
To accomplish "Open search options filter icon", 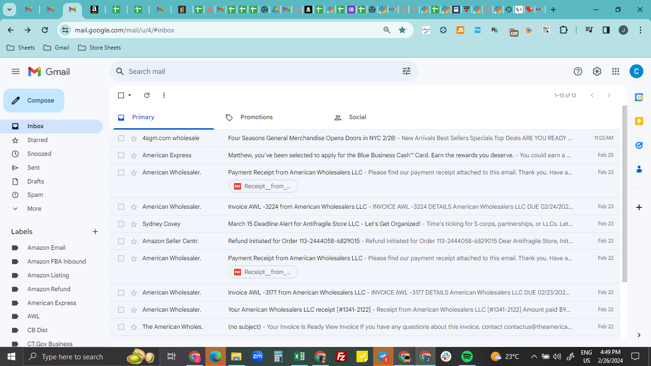I will point(407,71).
